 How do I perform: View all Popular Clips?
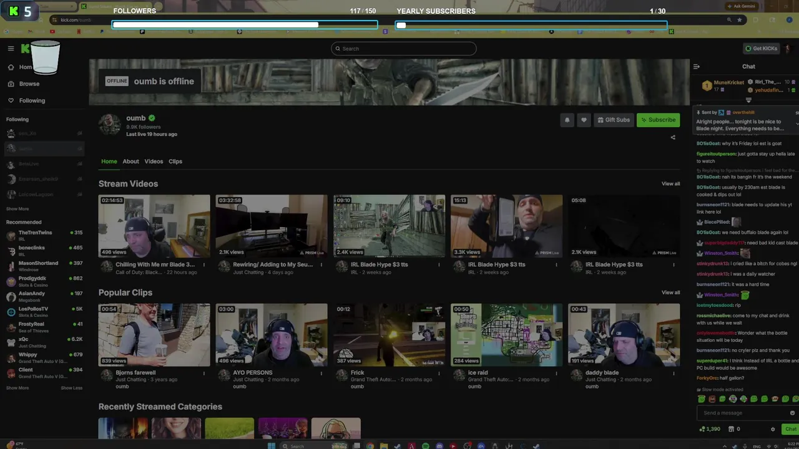[670, 292]
